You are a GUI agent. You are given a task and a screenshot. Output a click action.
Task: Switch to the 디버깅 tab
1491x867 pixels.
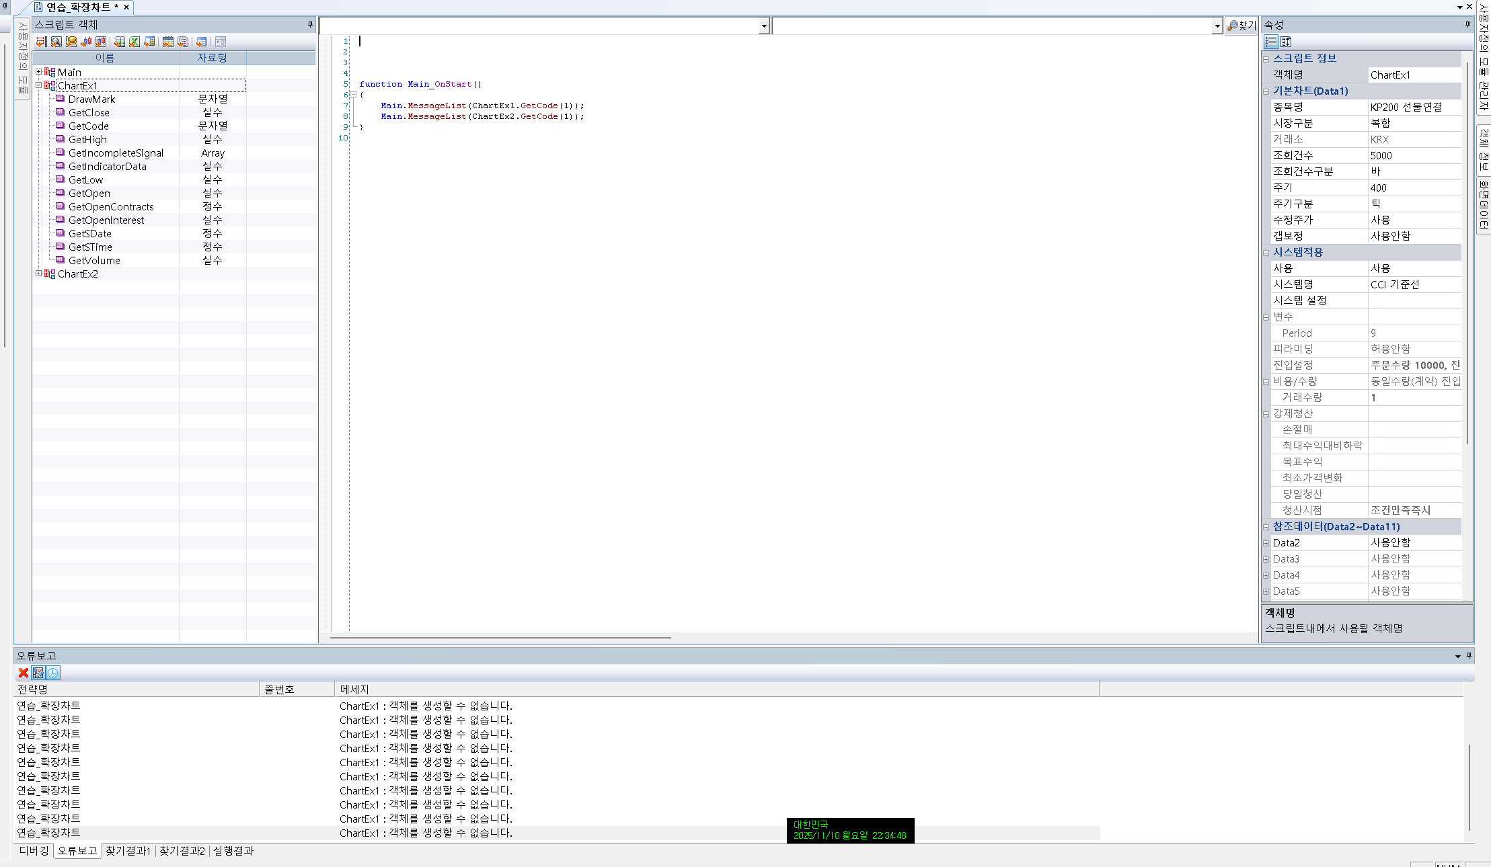pos(34,851)
